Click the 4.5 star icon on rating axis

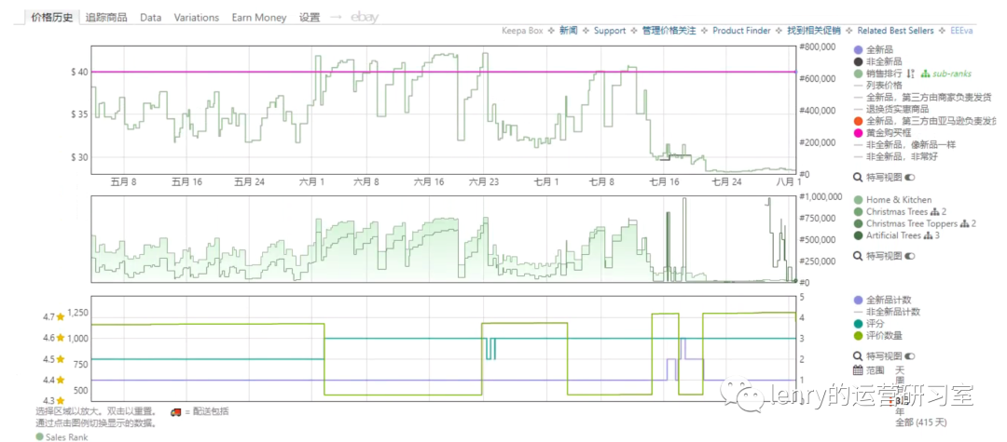(61, 359)
